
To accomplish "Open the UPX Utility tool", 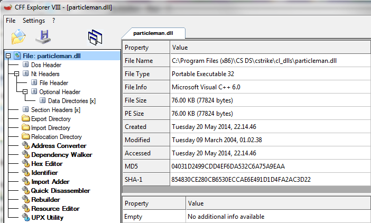I will click(48, 218).
